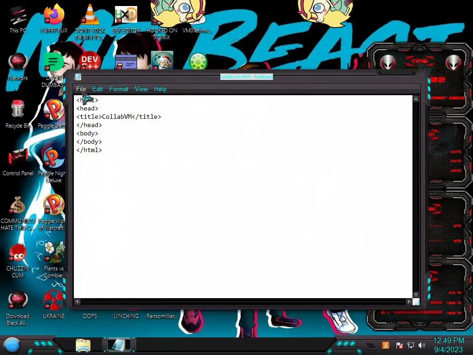Open the Edit menu in Notepad
473x355 pixels.
coord(97,89)
